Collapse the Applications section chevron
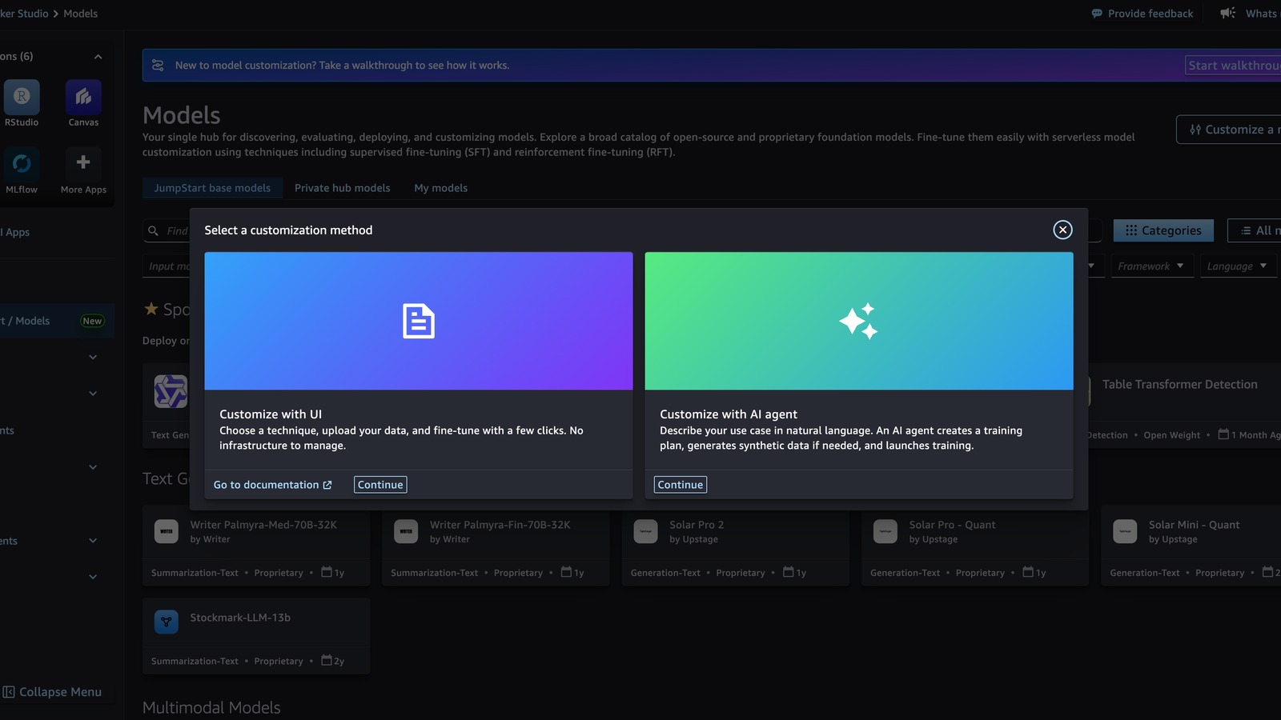The height and width of the screenshot is (720, 1281). click(x=98, y=57)
